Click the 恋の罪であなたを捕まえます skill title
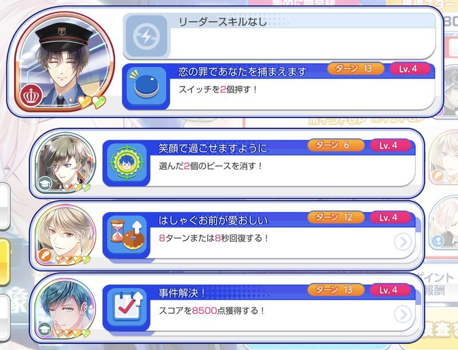 [x=242, y=72]
